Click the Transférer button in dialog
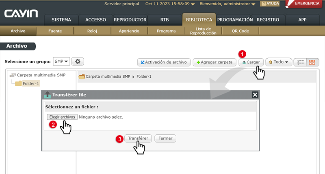This screenshot has height=174, width=325. (x=138, y=138)
